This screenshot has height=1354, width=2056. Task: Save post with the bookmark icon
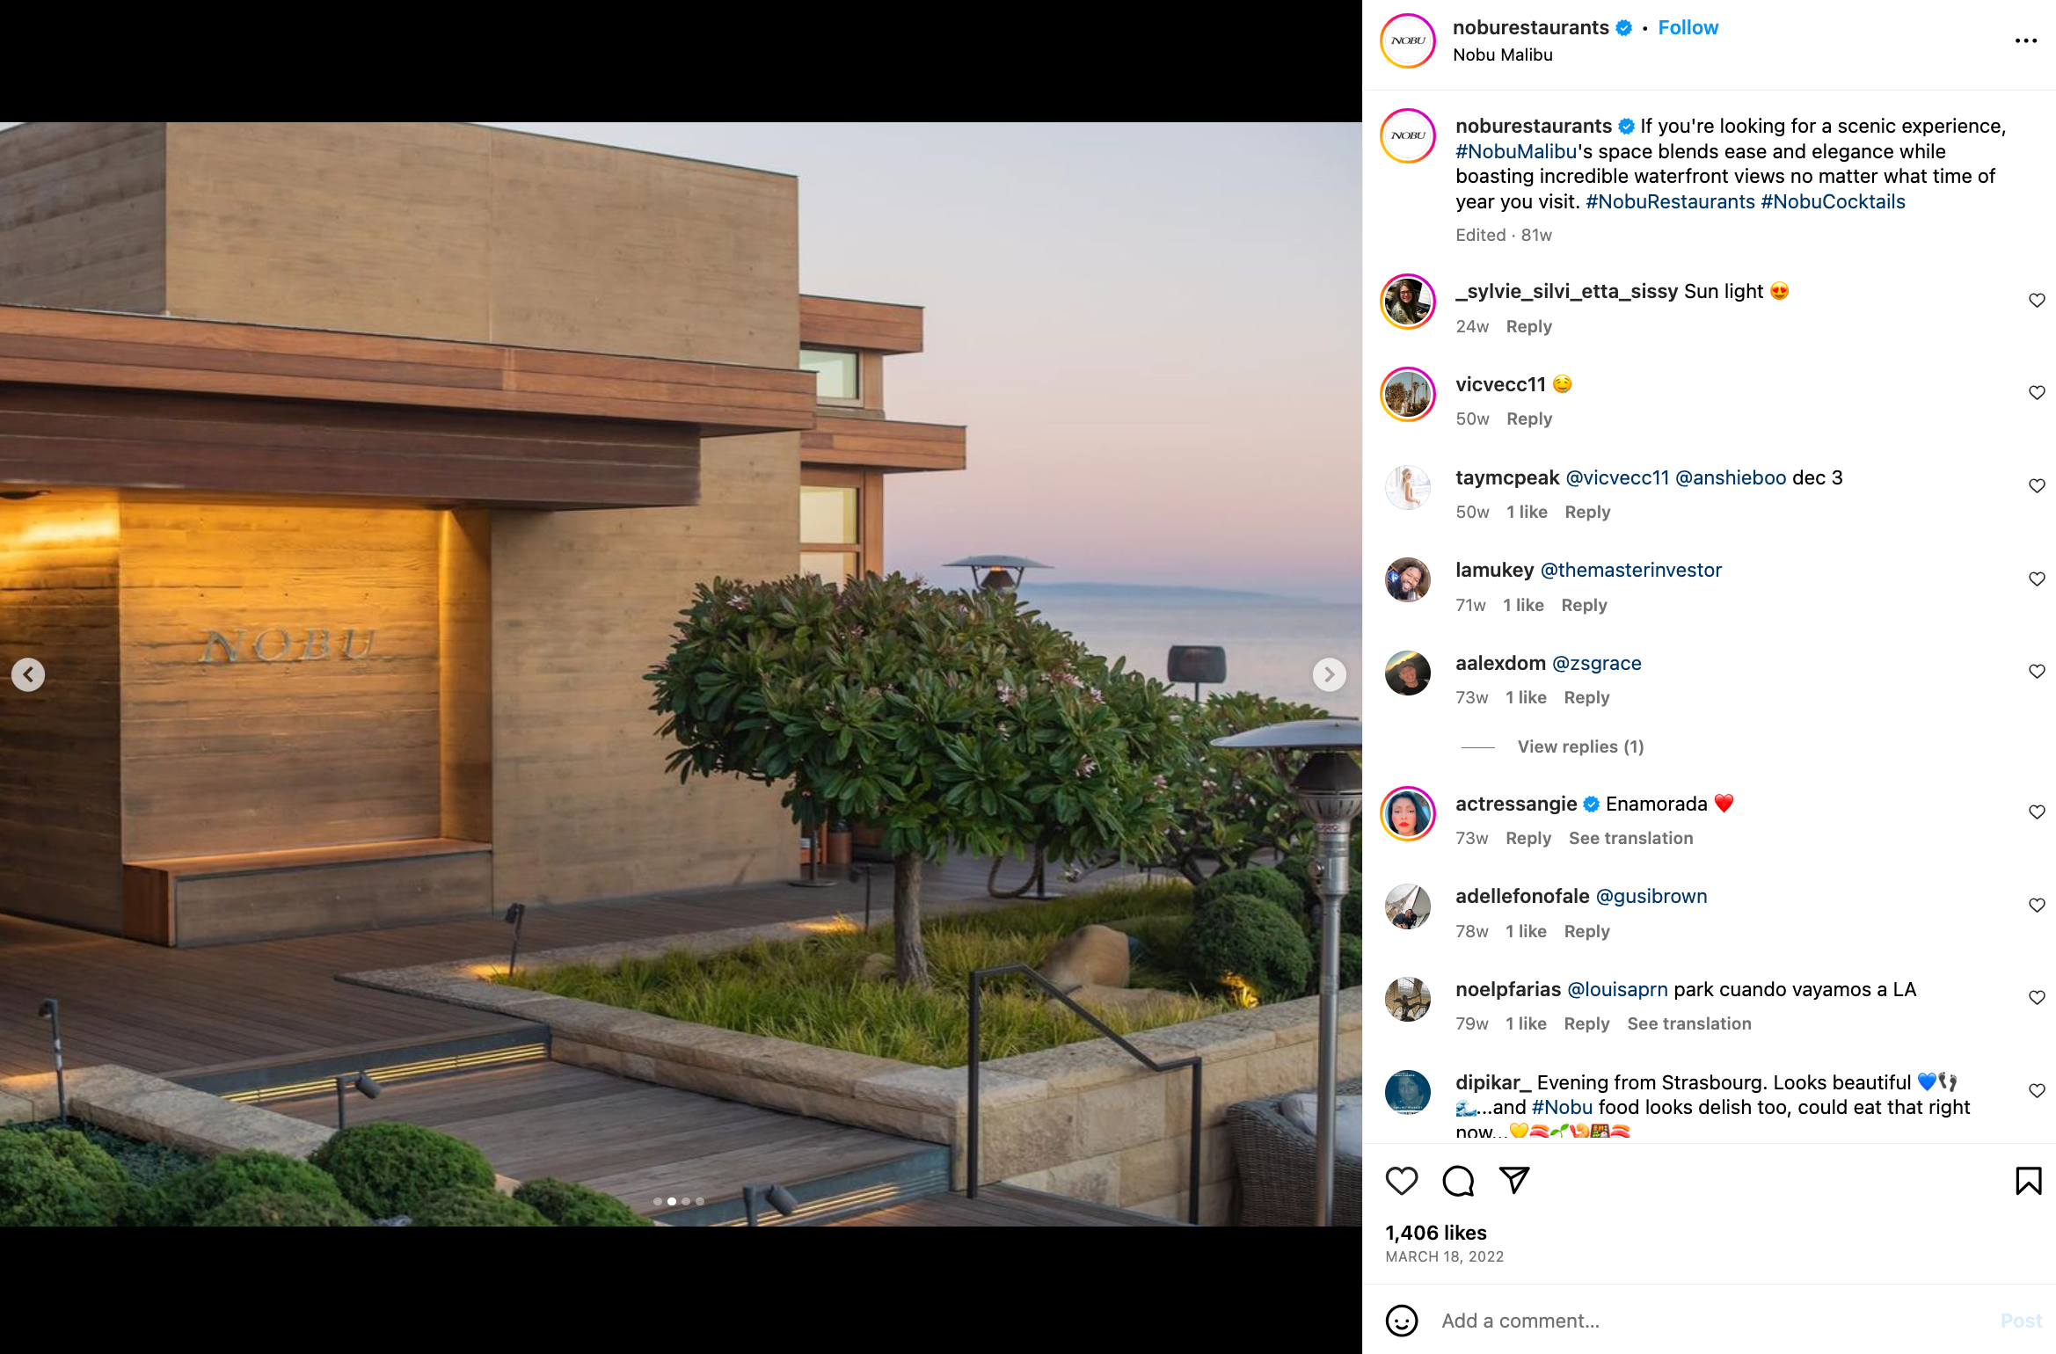pyautogui.click(x=2028, y=1181)
